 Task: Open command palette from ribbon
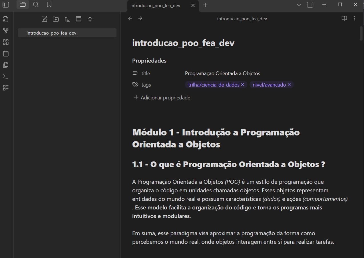click(x=6, y=76)
